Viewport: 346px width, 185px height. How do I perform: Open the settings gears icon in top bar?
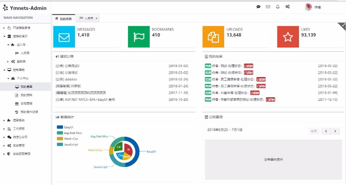(288, 7)
